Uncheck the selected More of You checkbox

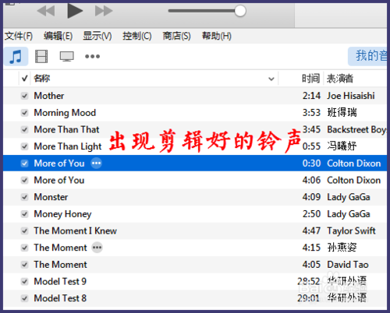click(x=24, y=164)
